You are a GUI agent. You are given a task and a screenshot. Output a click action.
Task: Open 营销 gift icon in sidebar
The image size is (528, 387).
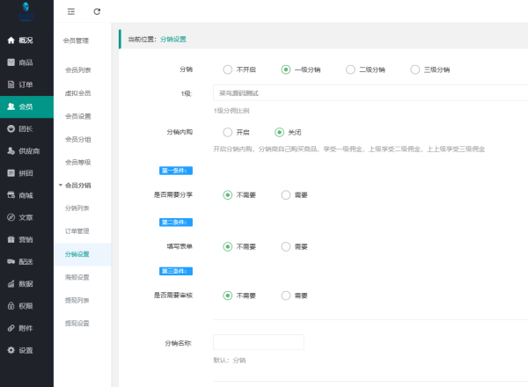coord(11,239)
